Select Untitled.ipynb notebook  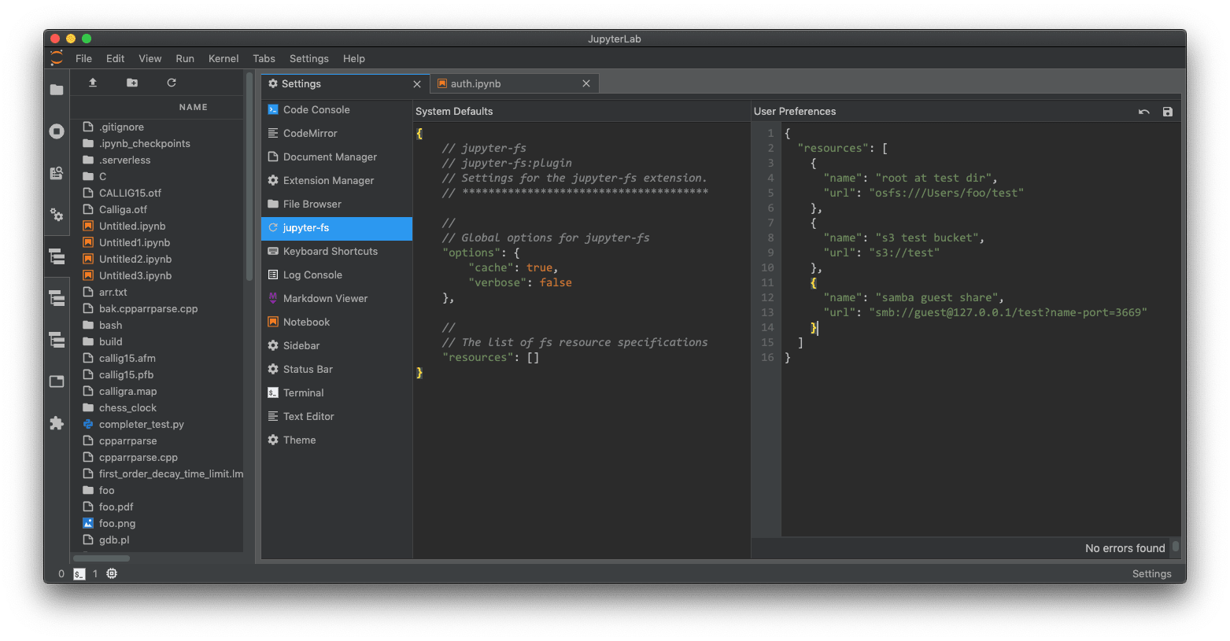157,226
